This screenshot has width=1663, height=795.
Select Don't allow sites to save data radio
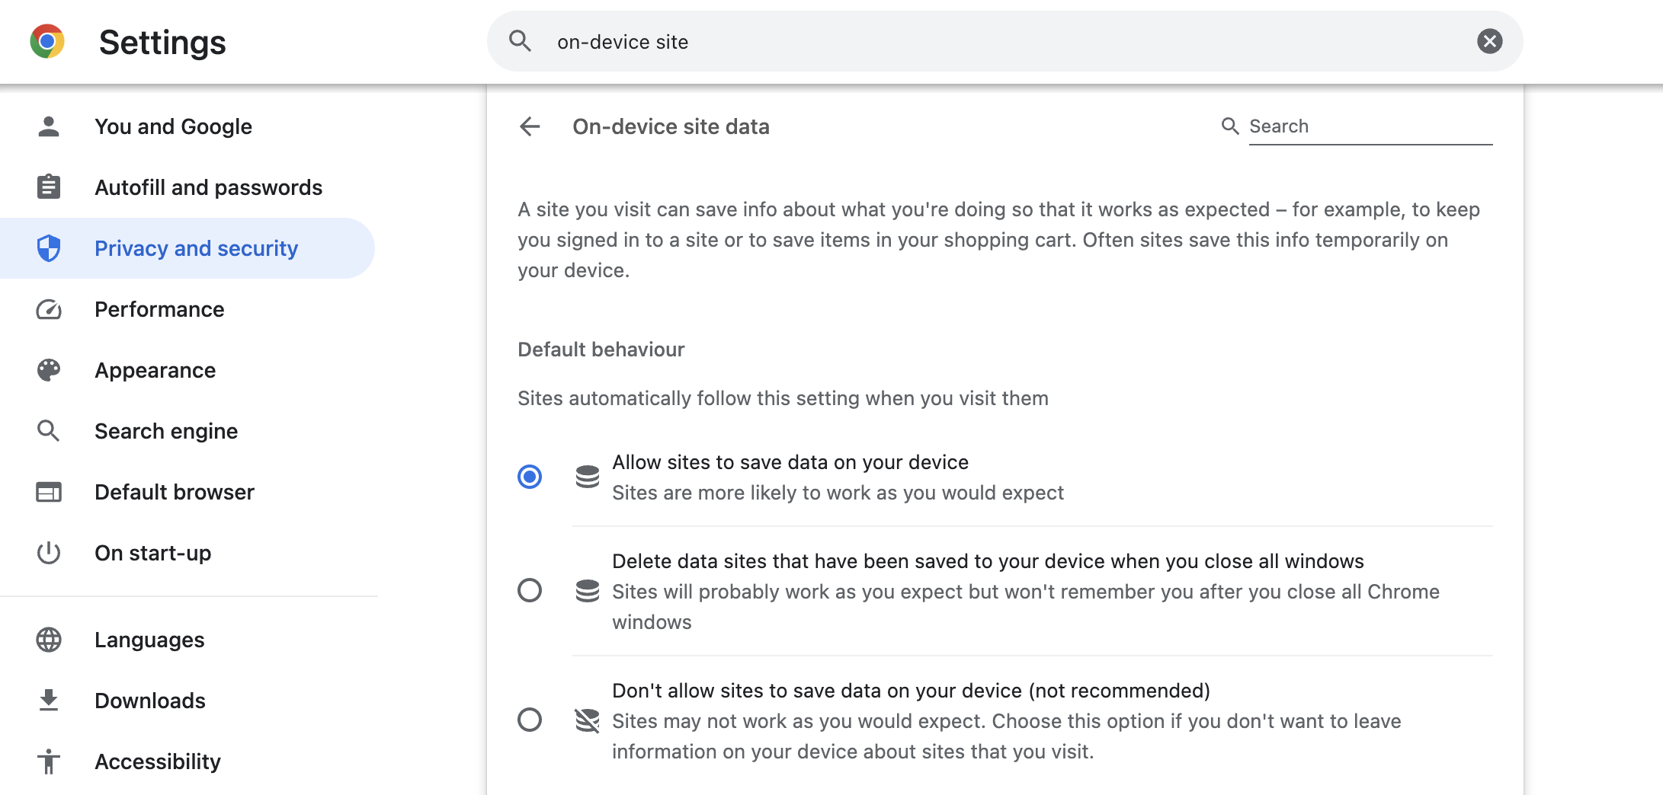tap(530, 720)
